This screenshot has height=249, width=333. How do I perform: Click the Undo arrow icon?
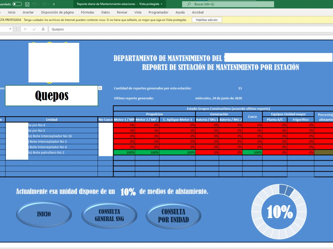34,4
